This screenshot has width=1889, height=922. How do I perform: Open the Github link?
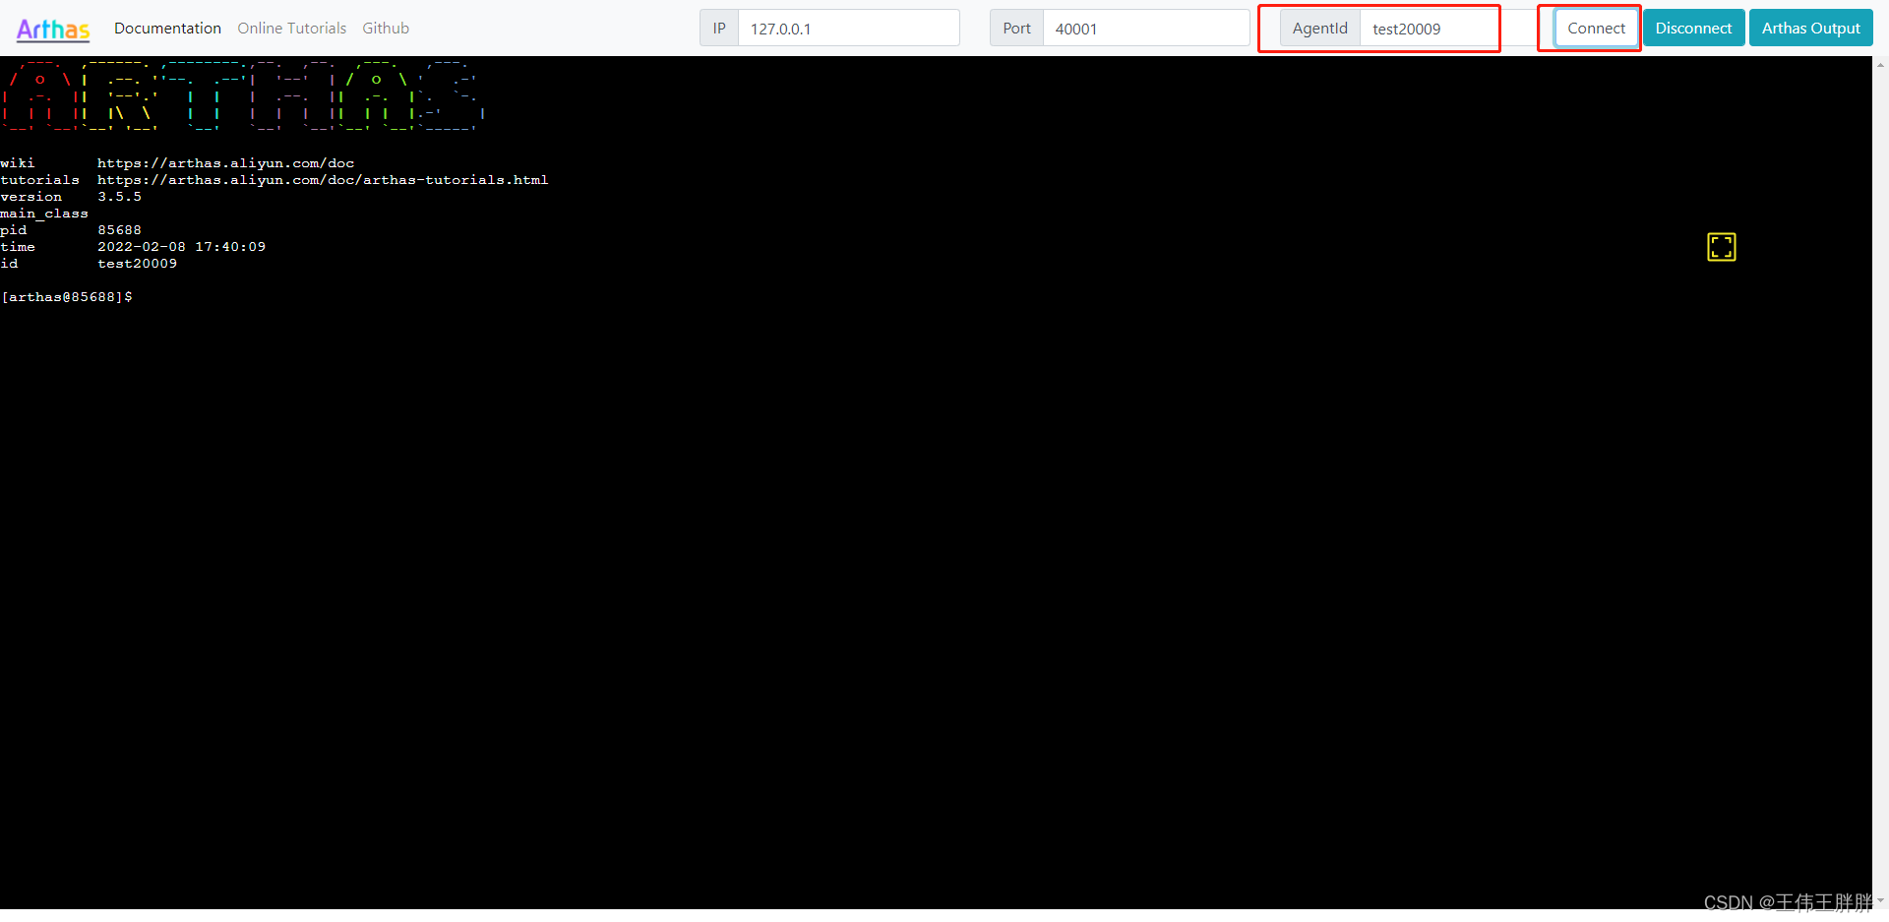point(386,29)
